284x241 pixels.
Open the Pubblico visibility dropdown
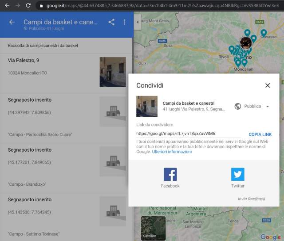252,107
